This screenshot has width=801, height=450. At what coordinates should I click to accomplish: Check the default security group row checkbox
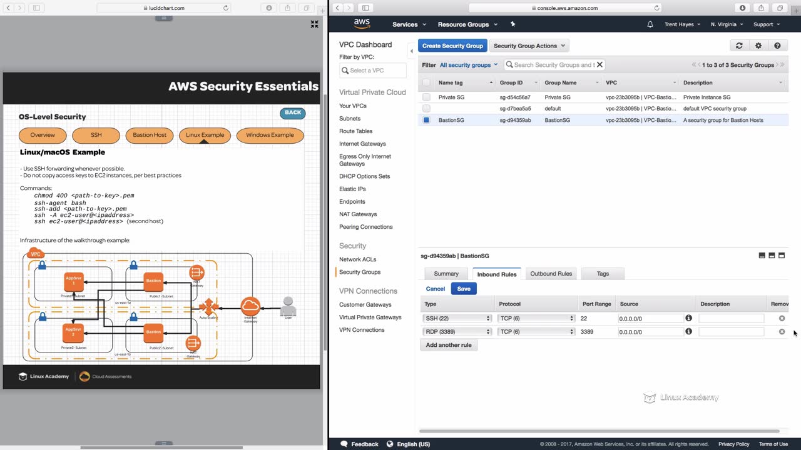click(x=426, y=108)
